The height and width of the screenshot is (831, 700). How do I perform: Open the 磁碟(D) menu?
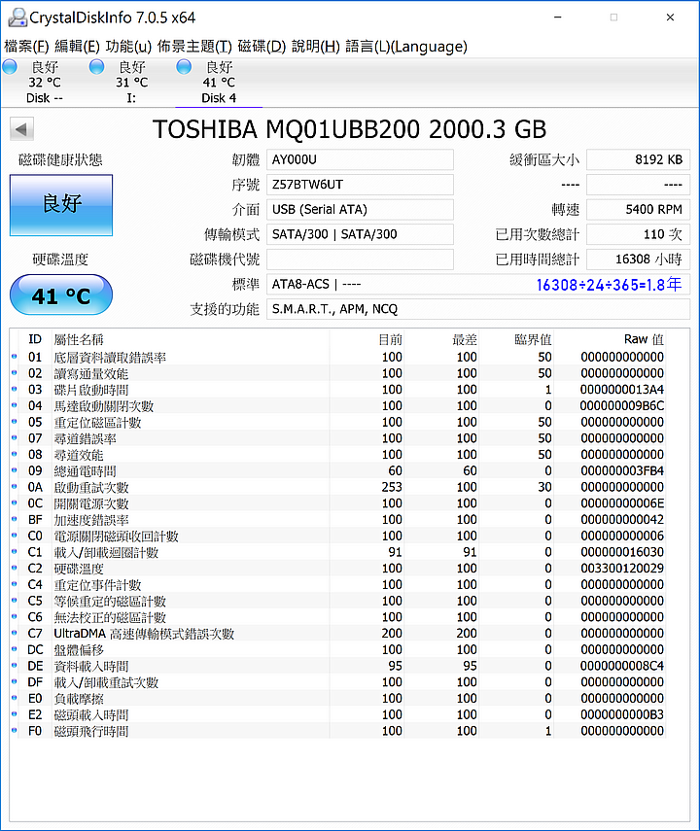pyautogui.click(x=262, y=47)
